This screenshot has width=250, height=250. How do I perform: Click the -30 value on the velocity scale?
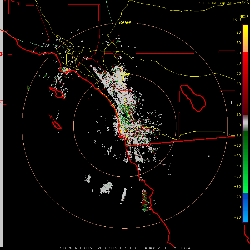coord(237,156)
